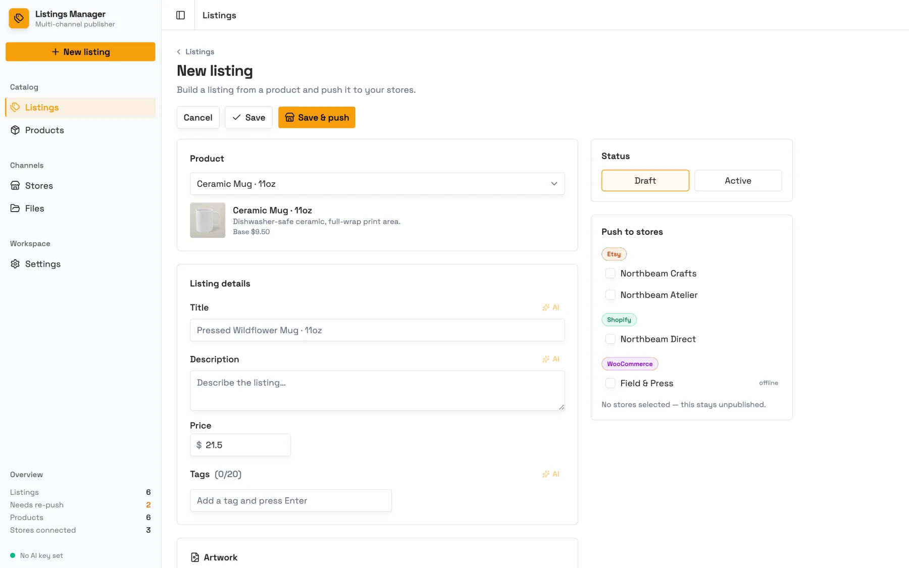Screen dimensions: 909x568
Task: Click the WooCommerce channel badge
Action: tap(629, 364)
